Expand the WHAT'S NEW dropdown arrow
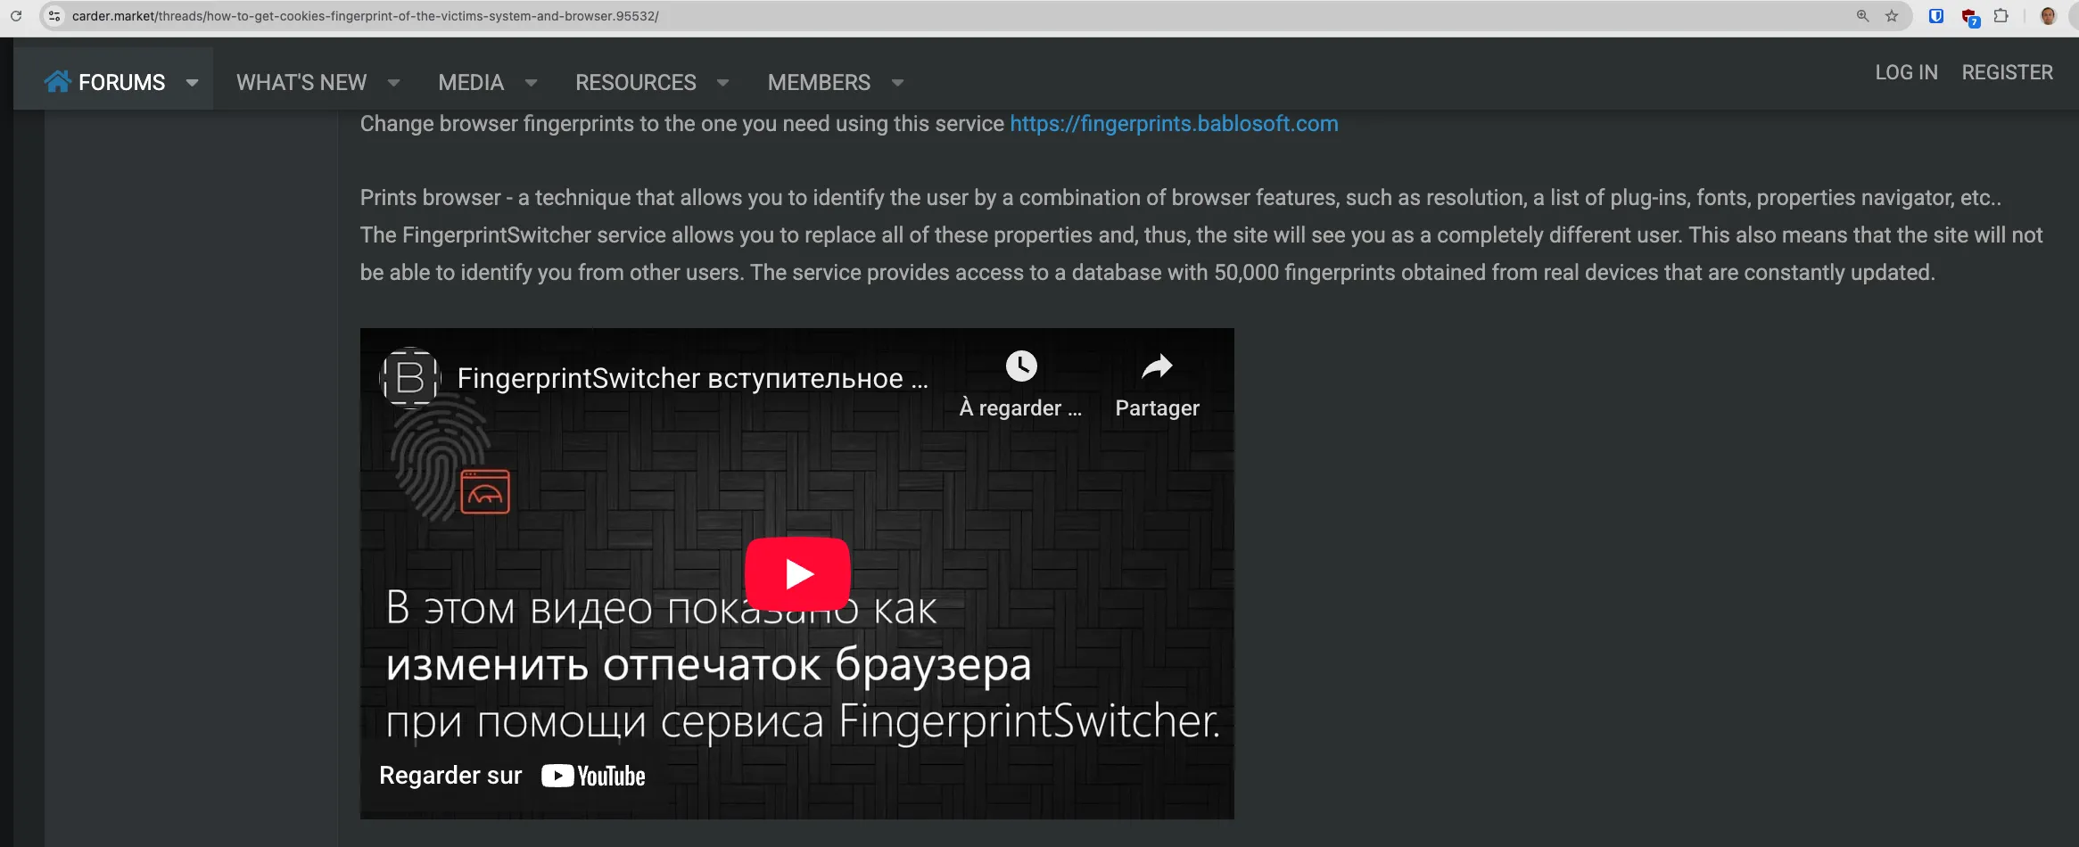Viewport: 2079px width, 847px height. (393, 83)
